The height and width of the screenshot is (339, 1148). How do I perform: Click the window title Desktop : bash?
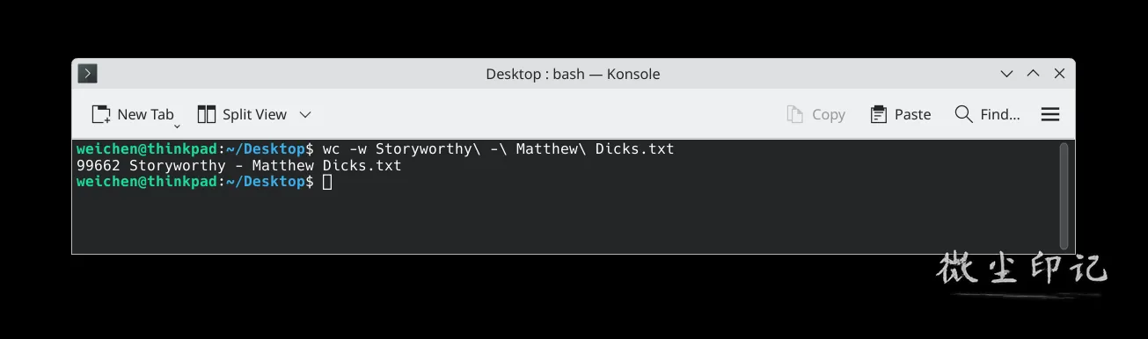pos(535,74)
